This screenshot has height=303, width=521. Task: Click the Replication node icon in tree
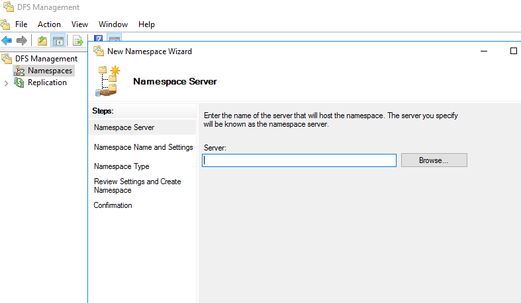[19, 83]
